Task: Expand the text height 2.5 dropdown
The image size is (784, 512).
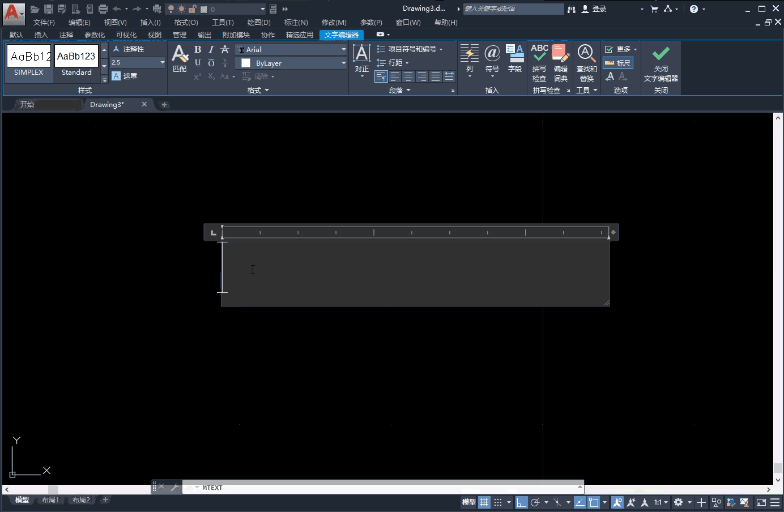Action: pos(162,62)
